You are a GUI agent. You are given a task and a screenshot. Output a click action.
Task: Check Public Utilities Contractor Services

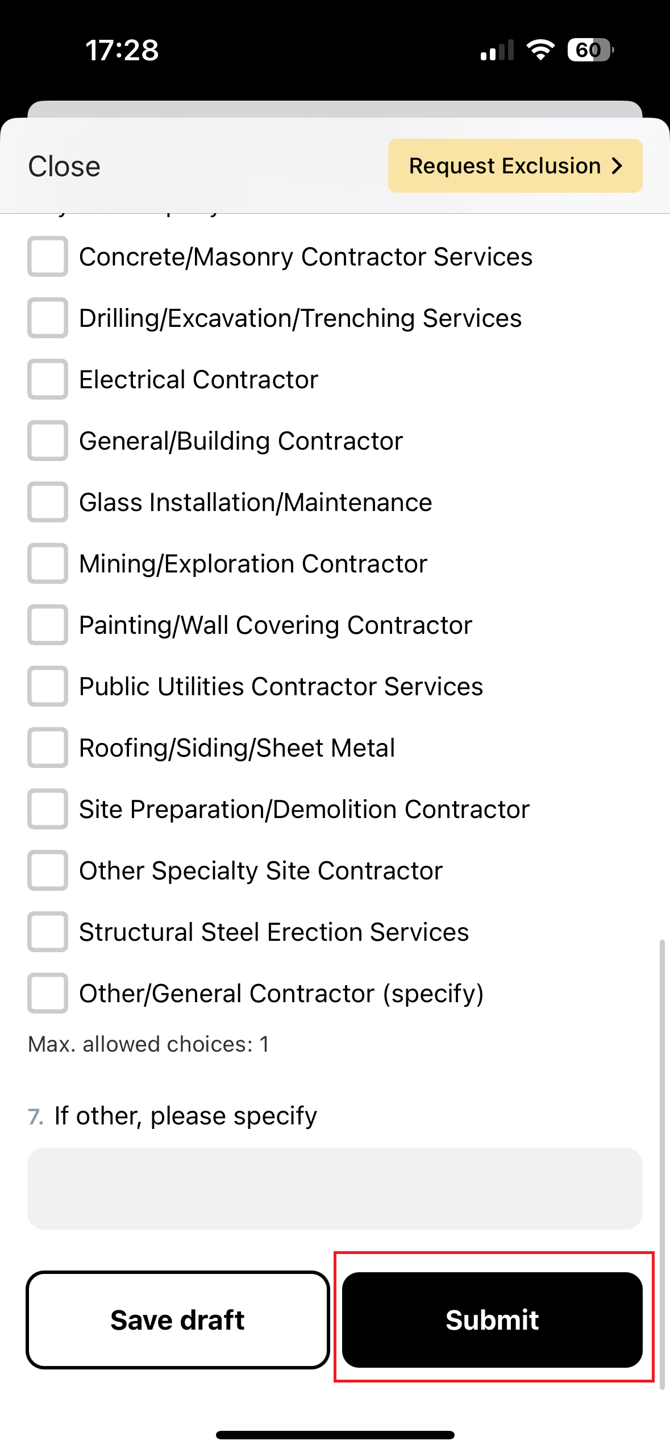[x=48, y=686]
